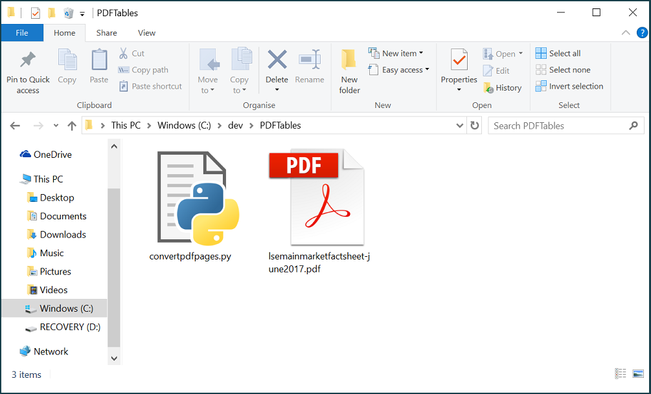Switch to details view
This screenshot has width=651, height=394.
tap(620, 374)
